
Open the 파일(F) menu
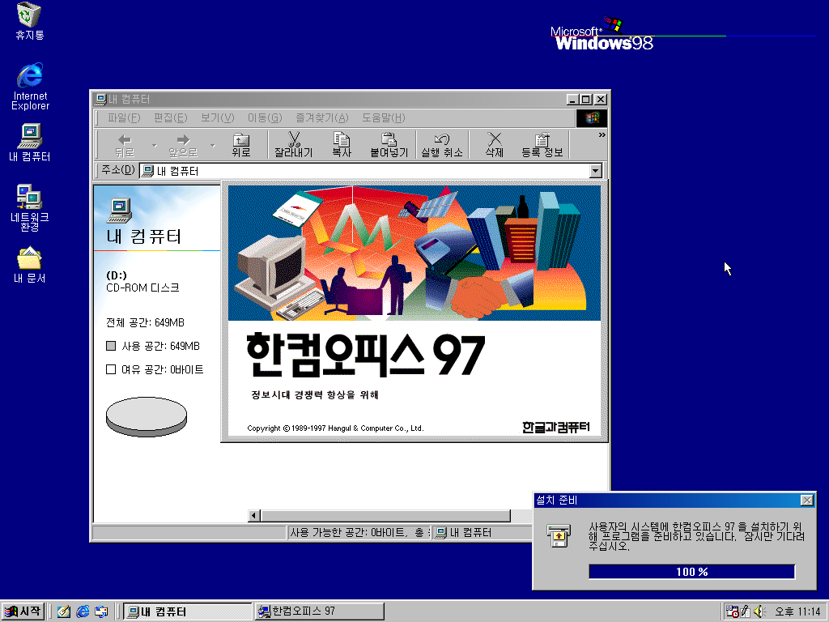(124, 118)
